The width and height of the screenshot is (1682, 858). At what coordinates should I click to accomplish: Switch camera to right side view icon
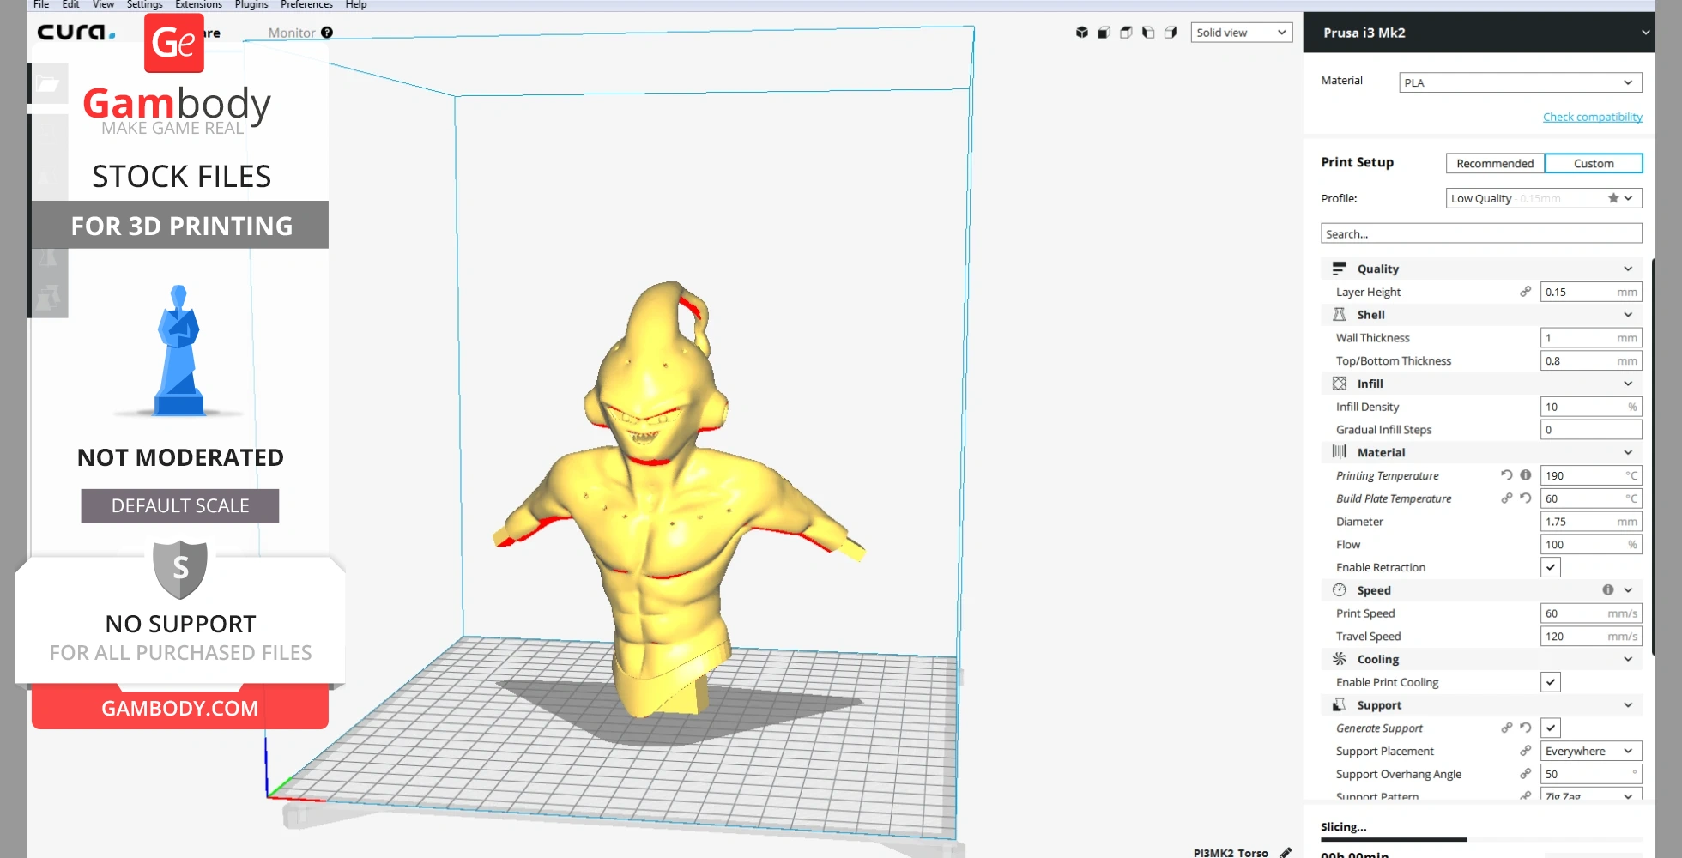coord(1171,33)
